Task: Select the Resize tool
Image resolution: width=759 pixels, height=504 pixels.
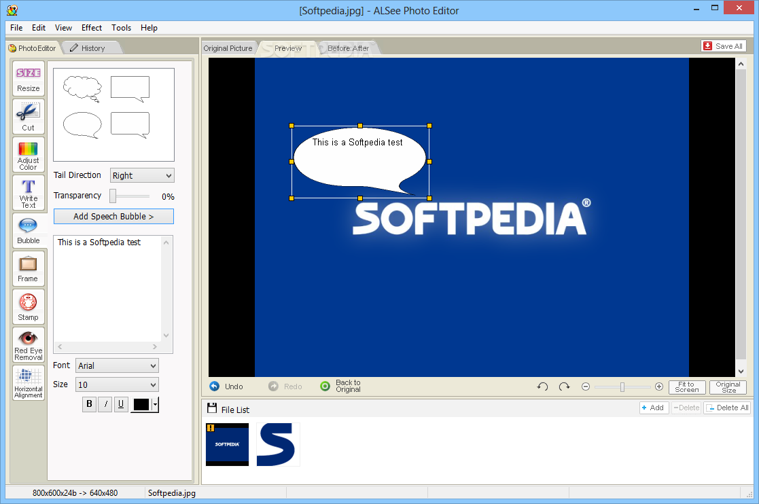Action: click(29, 78)
